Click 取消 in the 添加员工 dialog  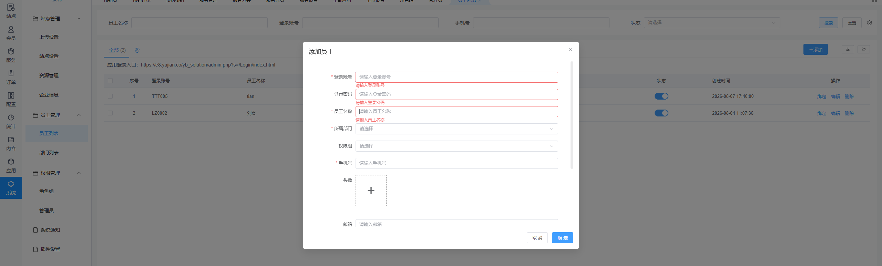pos(537,238)
